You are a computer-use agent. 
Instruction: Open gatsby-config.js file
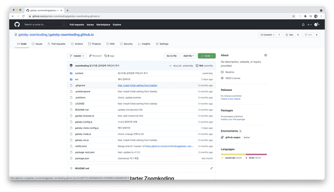[83, 122]
